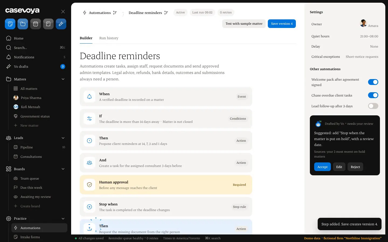
Task: Collapse the Practice section chevron
Action: [x=63, y=219]
